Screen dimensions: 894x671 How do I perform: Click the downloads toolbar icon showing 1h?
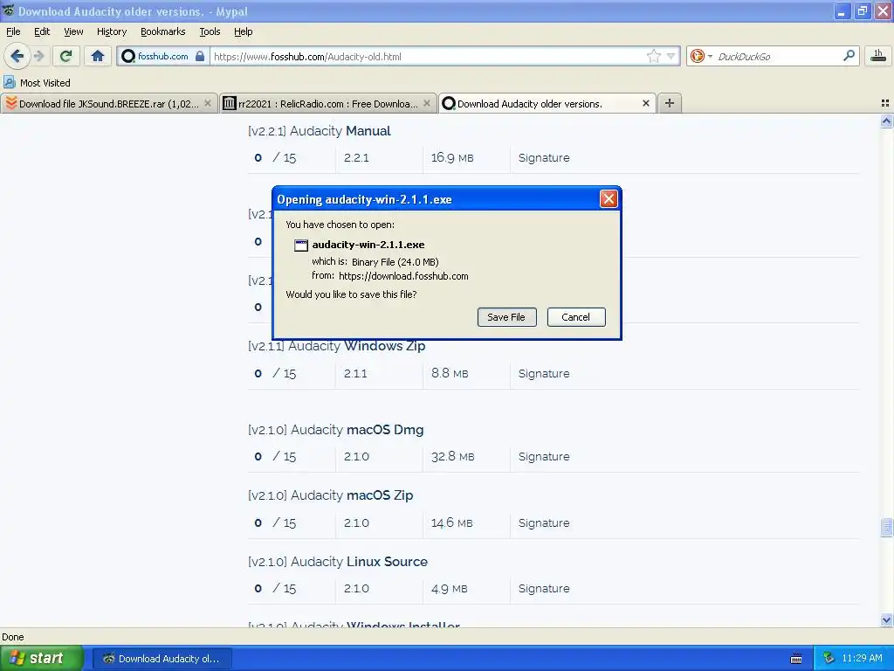click(x=878, y=56)
